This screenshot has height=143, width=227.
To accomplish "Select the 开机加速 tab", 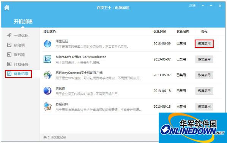I will coord(23,21).
